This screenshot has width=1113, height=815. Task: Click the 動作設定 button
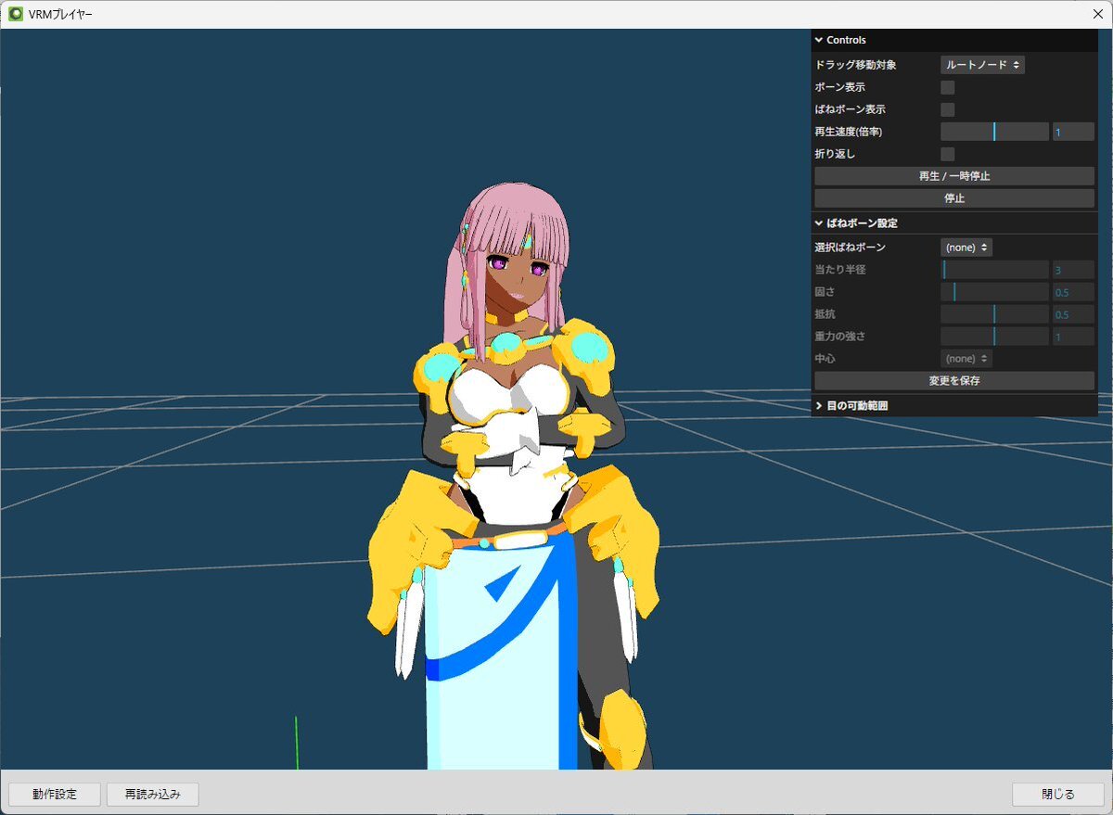(x=54, y=795)
